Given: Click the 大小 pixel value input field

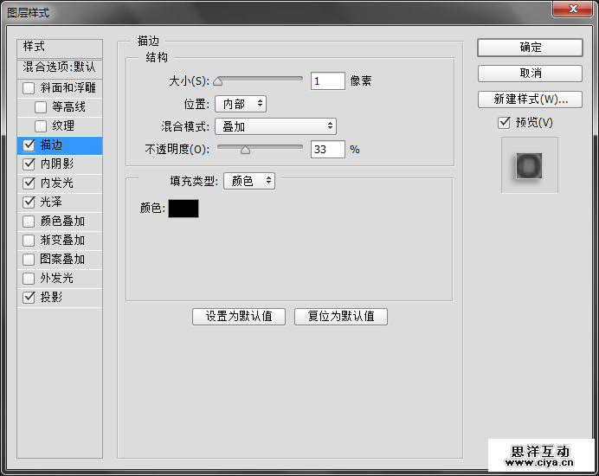Looking at the screenshot, I should click(328, 81).
